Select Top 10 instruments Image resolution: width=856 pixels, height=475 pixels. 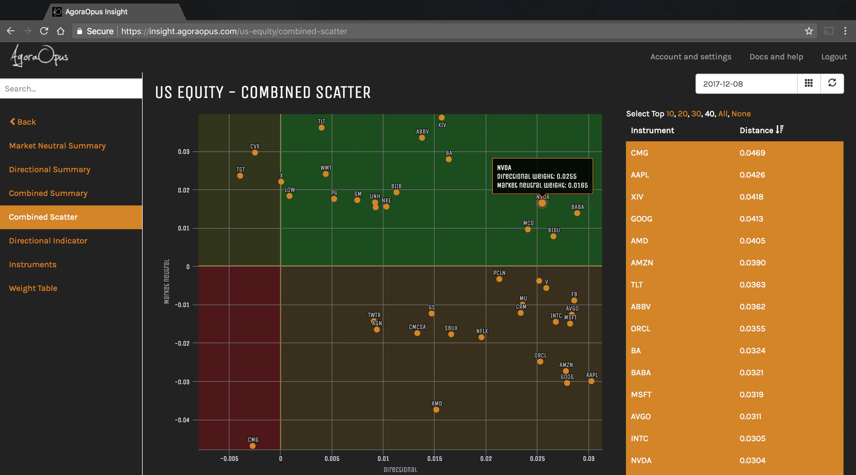(670, 114)
